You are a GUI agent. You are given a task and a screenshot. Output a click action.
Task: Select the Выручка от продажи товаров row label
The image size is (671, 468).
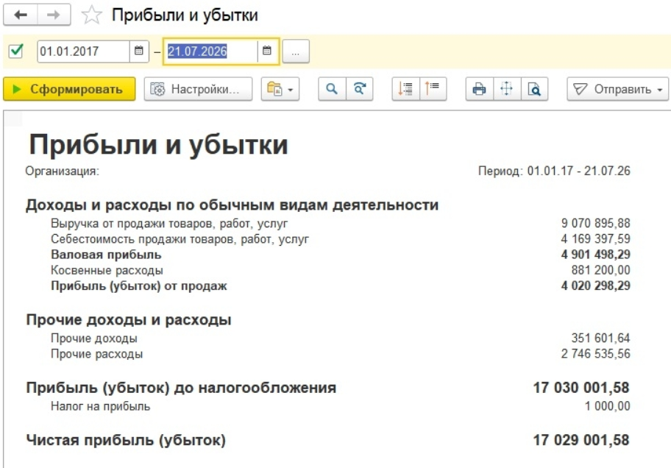pyautogui.click(x=169, y=224)
